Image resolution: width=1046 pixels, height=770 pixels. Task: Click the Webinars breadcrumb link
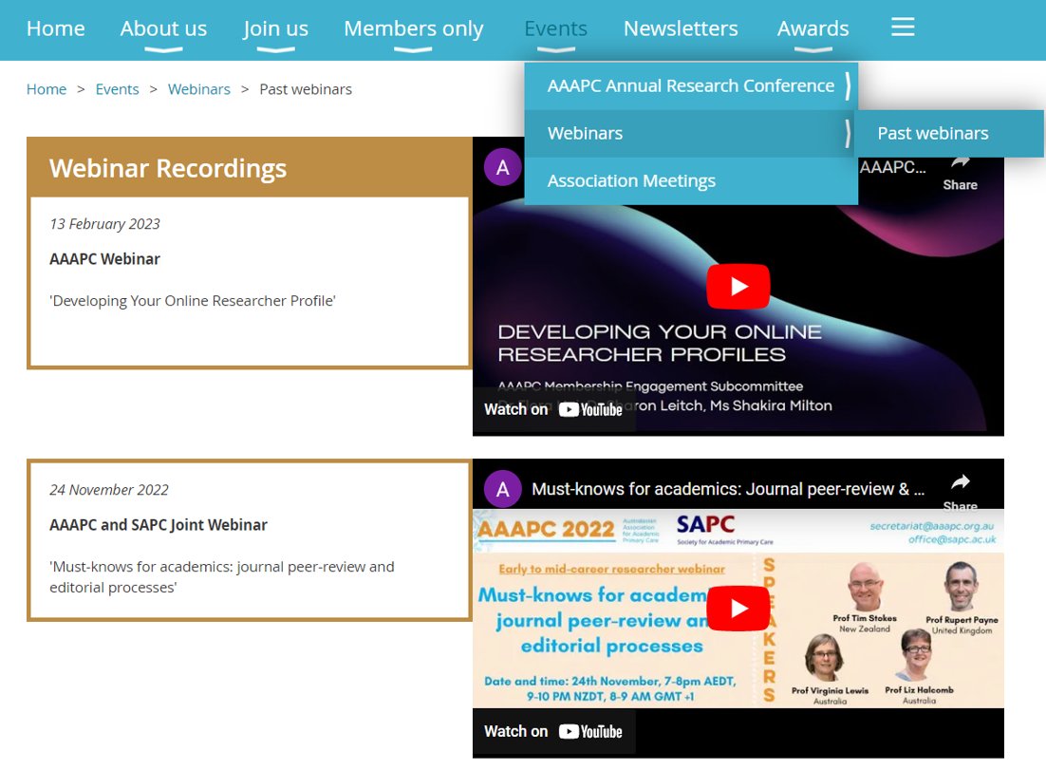[198, 88]
